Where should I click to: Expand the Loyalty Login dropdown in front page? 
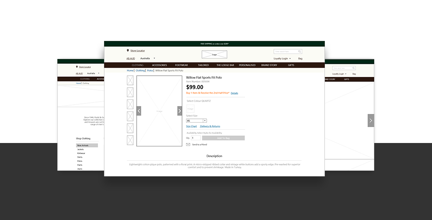282,58
